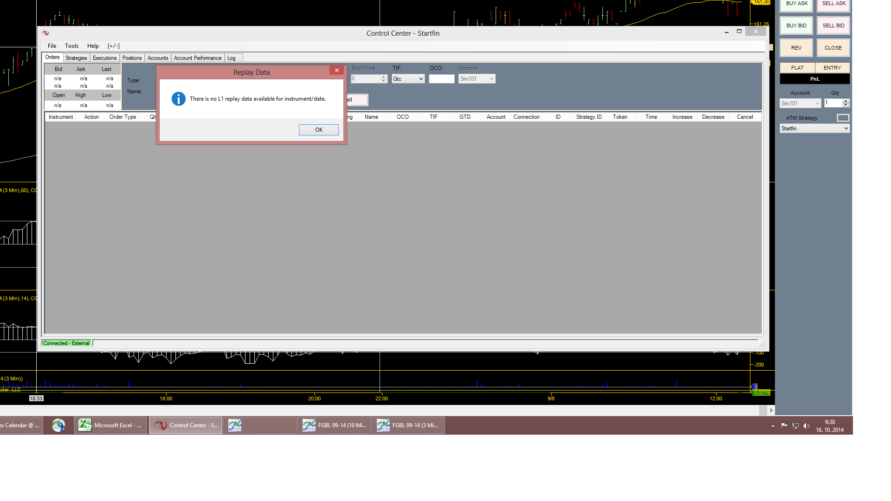Increase the Qty stepper value
891x501 pixels.
point(846,101)
